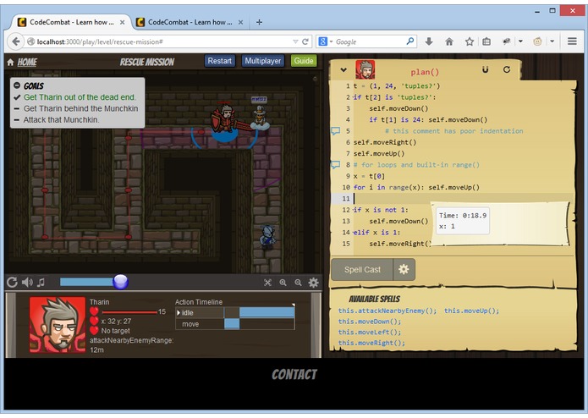This screenshot has width=588, height=418.
Task: Click Tharin avatar in spell editor tab
Action: tap(365, 69)
